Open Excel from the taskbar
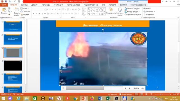 [108, 98]
